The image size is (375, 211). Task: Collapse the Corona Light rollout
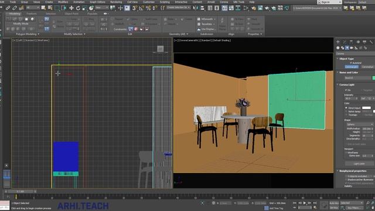point(347,84)
